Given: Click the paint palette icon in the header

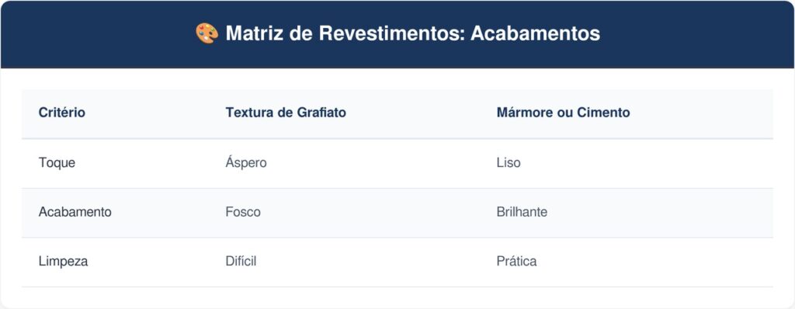Looking at the screenshot, I should (207, 33).
